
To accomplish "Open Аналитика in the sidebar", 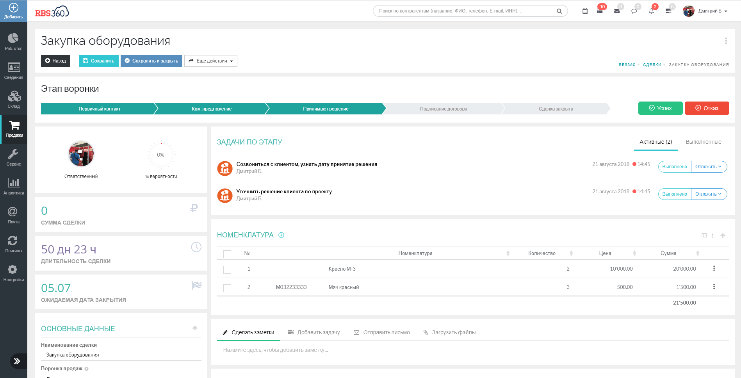I will coord(14,186).
